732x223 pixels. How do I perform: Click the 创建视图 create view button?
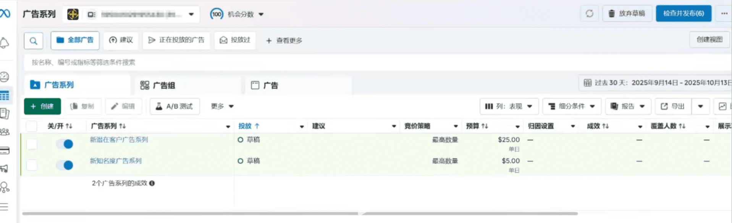pyautogui.click(x=709, y=40)
